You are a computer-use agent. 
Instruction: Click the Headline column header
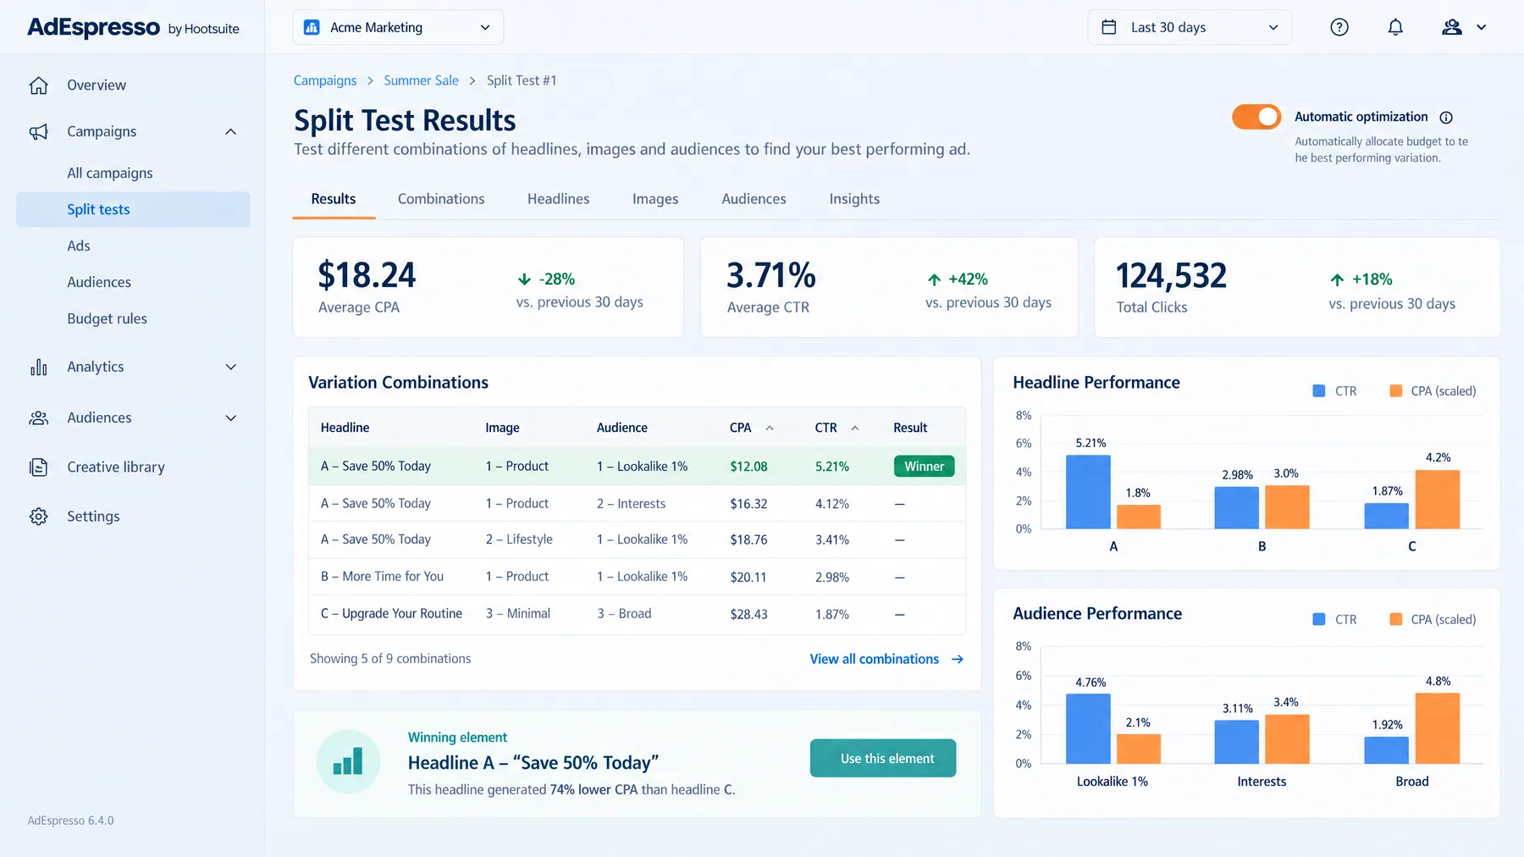[345, 428]
